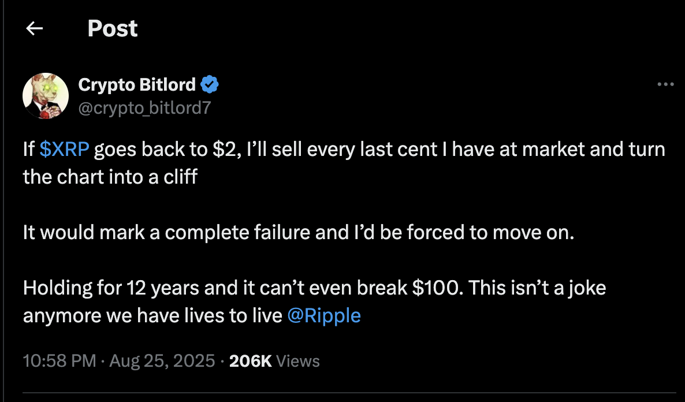
Task: Select the Post page header
Action: pyautogui.click(x=113, y=28)
